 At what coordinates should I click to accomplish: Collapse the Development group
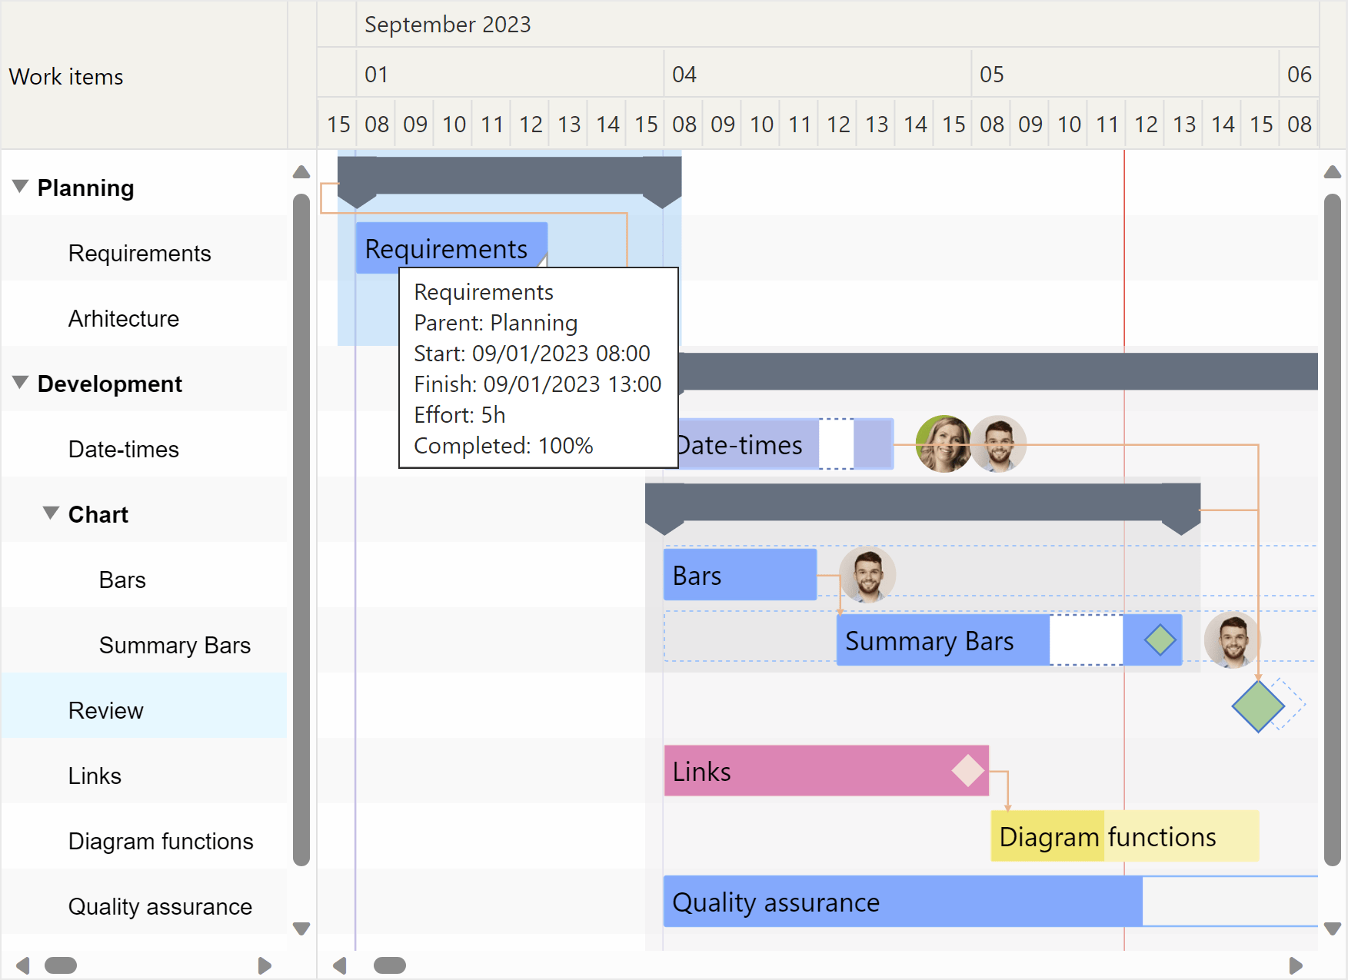click(19, 384)
